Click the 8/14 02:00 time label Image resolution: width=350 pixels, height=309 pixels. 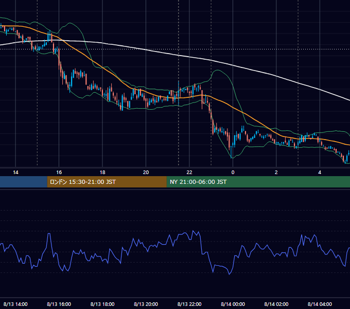click(276, 304)
